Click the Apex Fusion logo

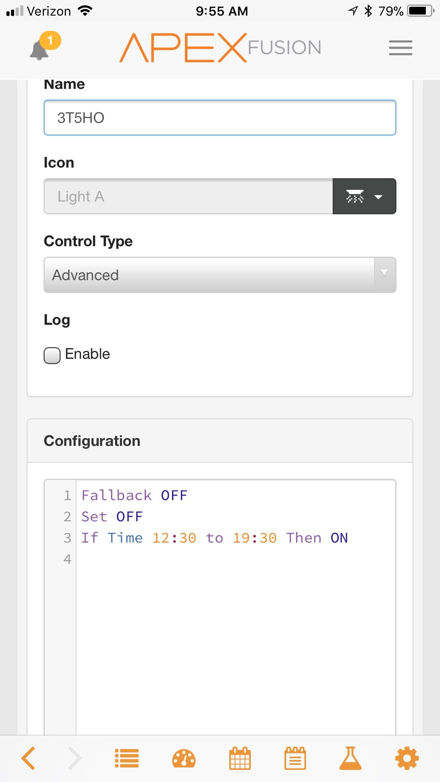(220, 48)
